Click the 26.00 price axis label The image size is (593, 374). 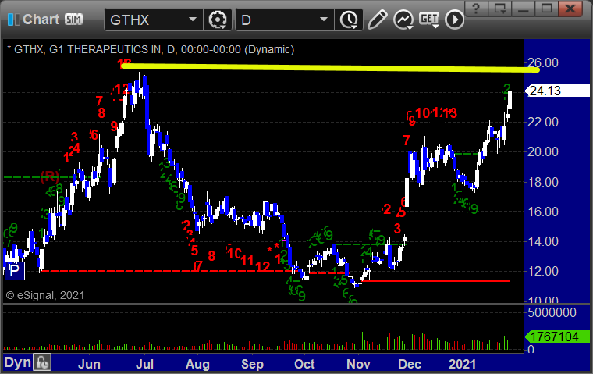pos(543,62)
